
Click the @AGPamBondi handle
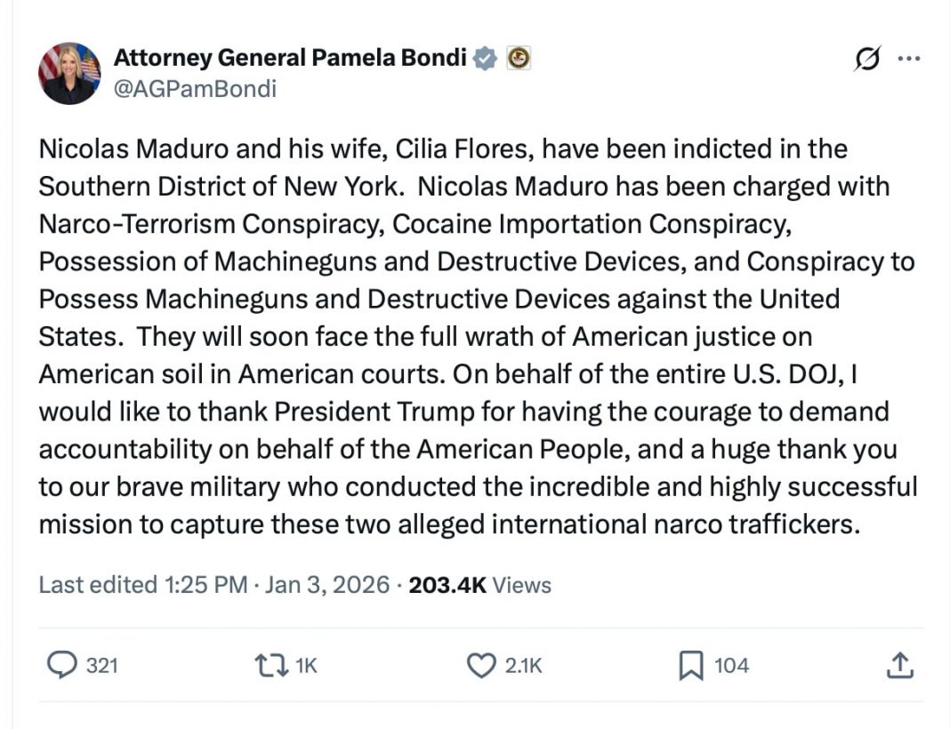coord(195,88)
